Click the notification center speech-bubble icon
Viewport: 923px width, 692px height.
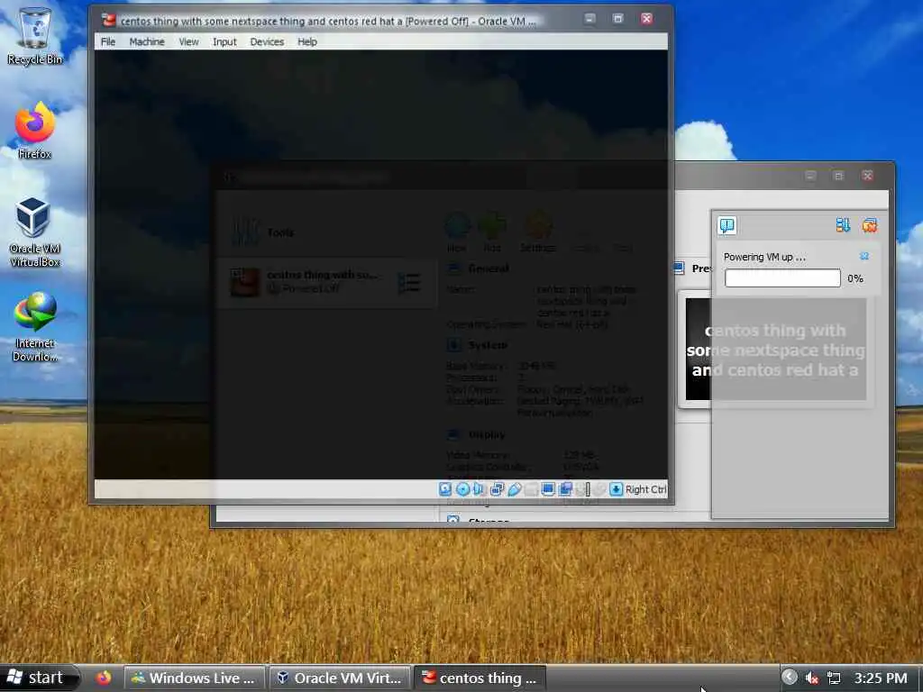pos(727,225)
